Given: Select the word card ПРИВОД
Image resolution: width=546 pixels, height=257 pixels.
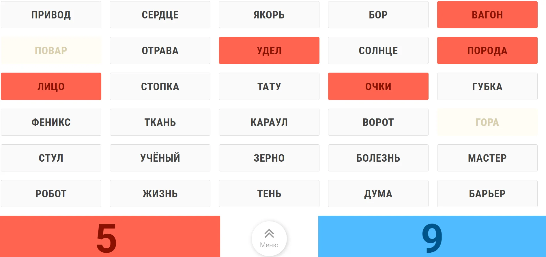Looking at the screenshot, I should coord(51,15).
